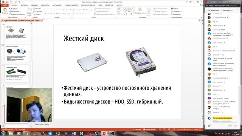Open Эффекты фигуры (Shape Effects) dropdown

click(160, 14)
